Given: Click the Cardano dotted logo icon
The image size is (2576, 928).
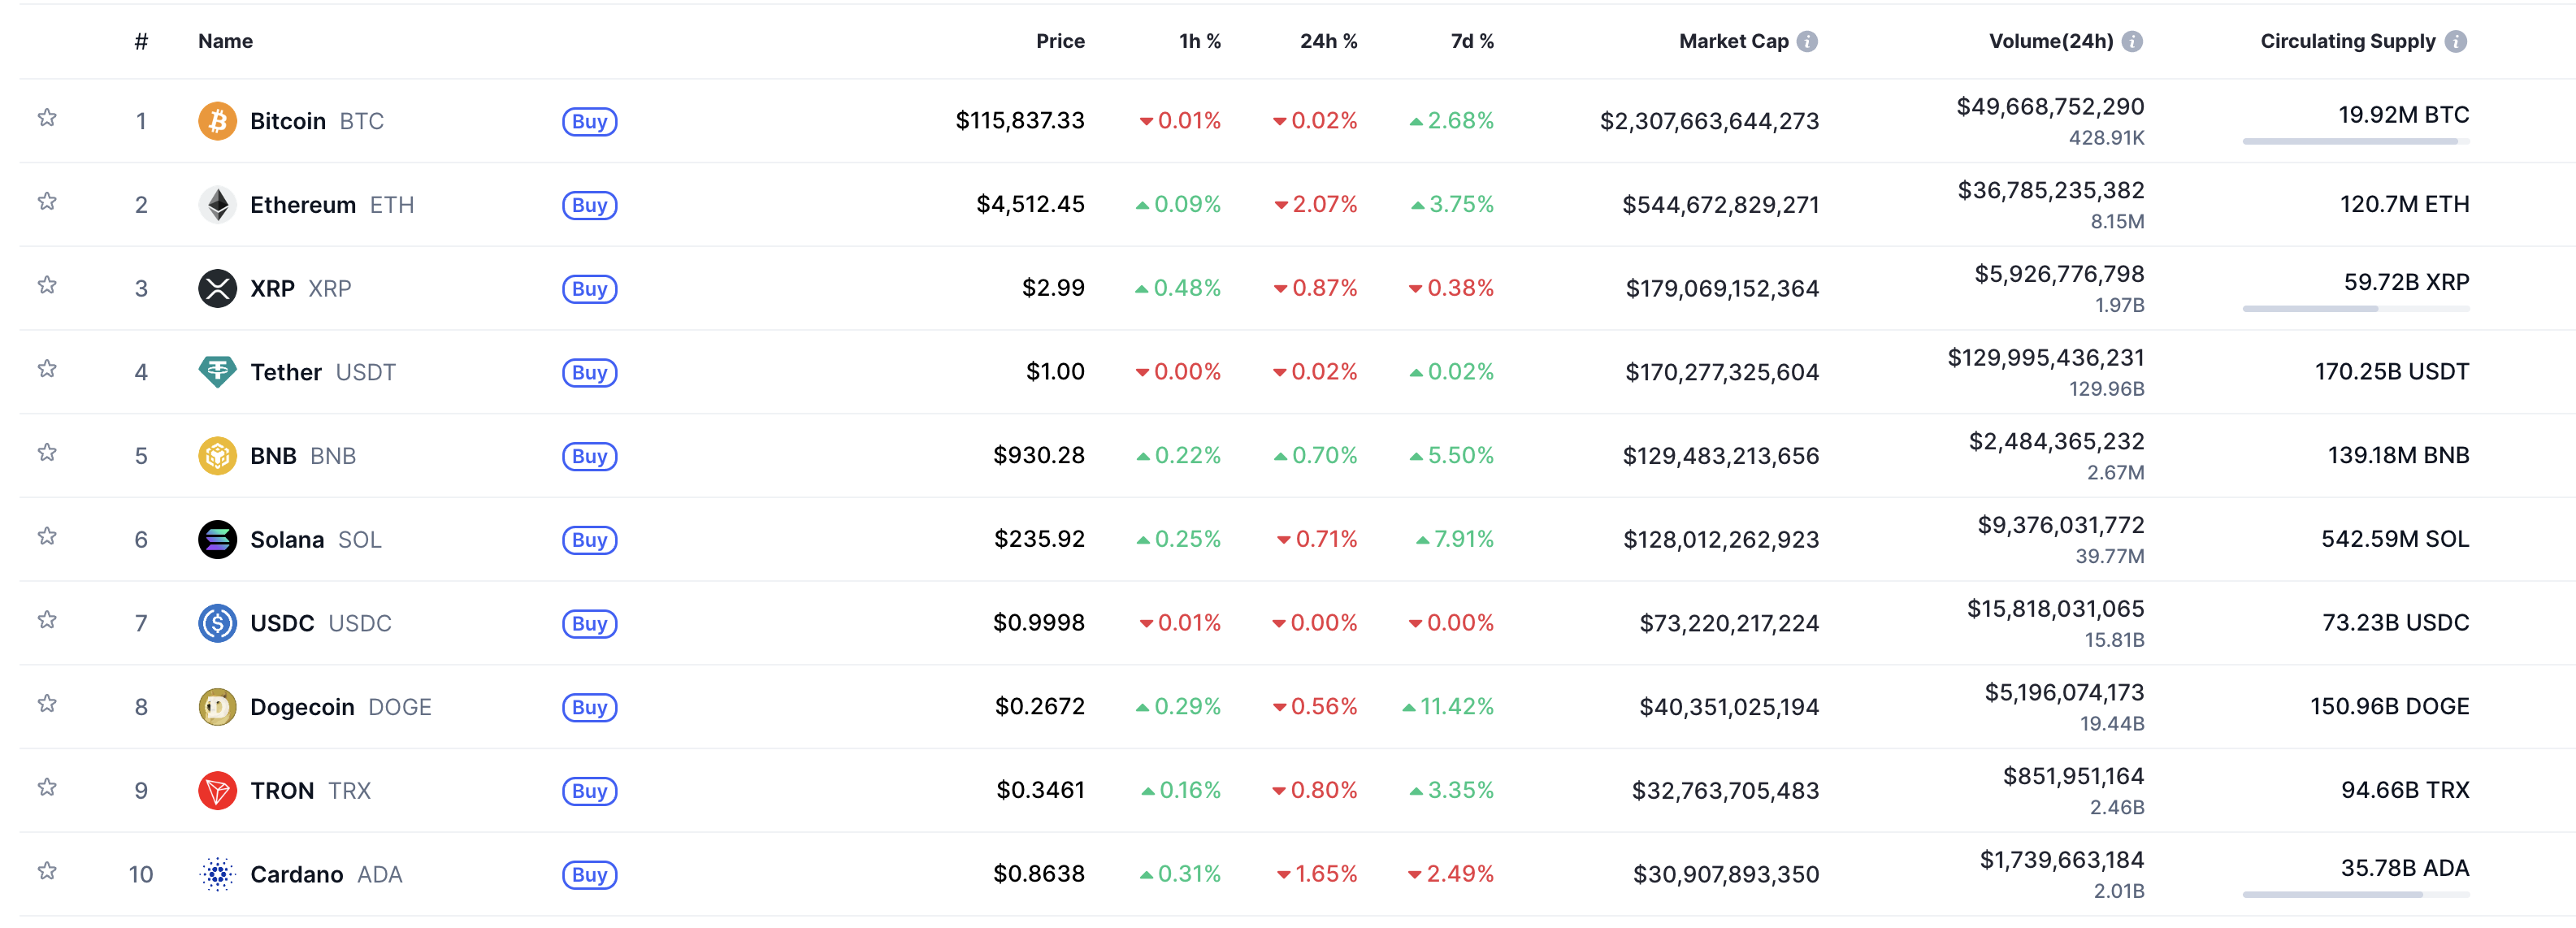Looking at the screenshot, I should tap(217, 875).
